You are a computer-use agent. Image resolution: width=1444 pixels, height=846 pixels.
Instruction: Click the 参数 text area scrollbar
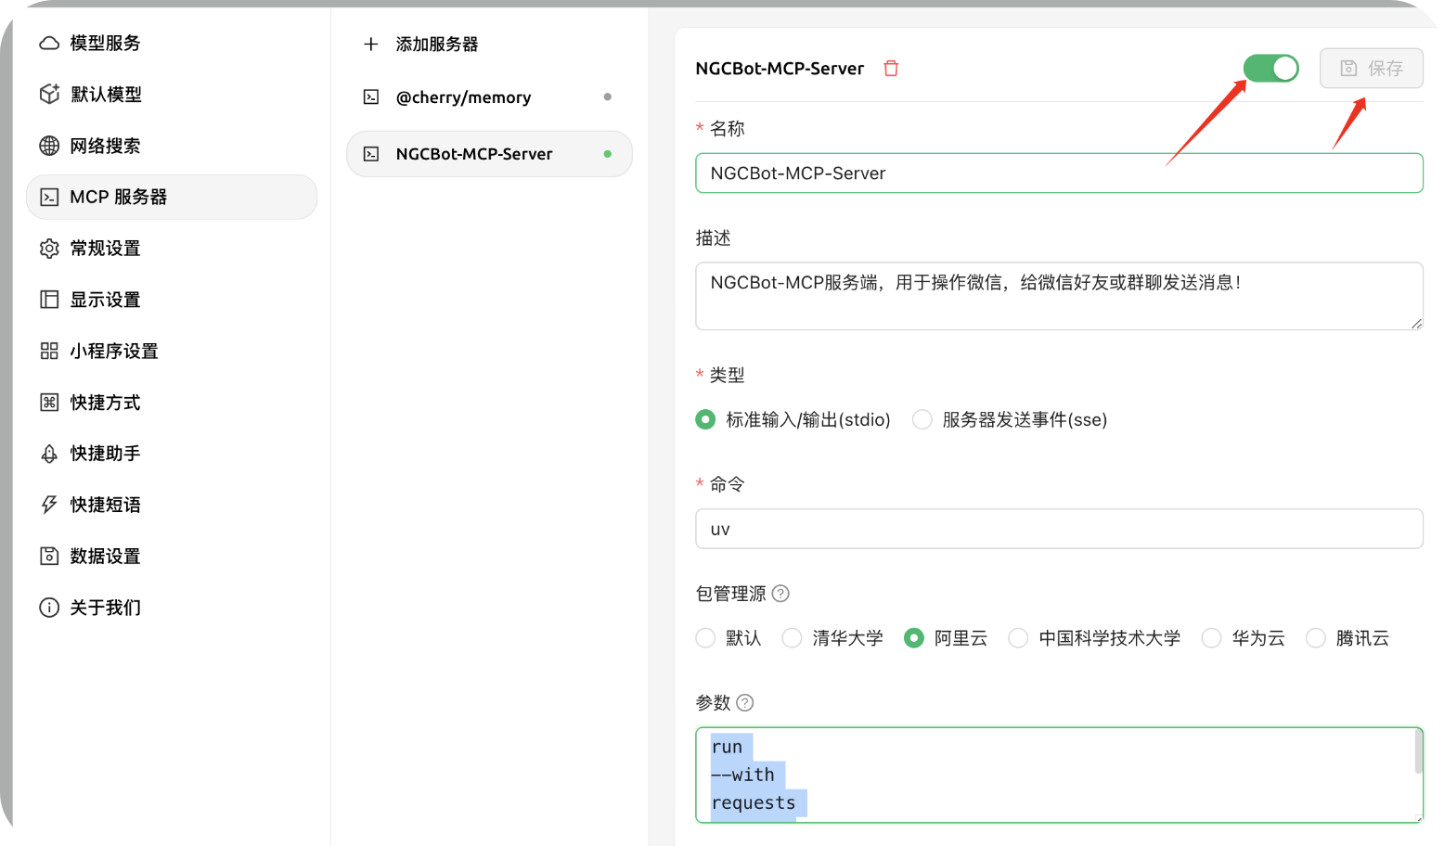pos(1418,752)
